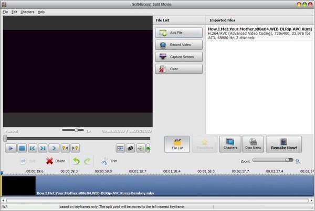This screenshot has width=315, height=211.
Task: Click the snapshot camera icon
Action: pyautogui.click(x=131, y=148)
